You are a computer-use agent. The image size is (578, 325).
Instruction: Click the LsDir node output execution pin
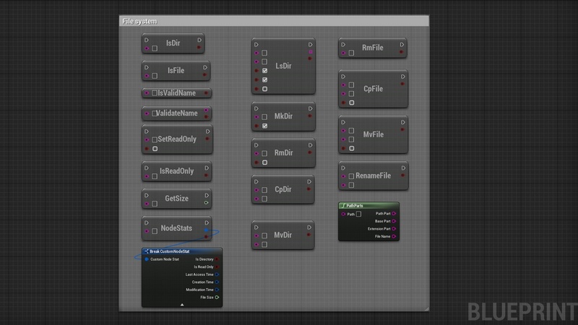(311, 44)
